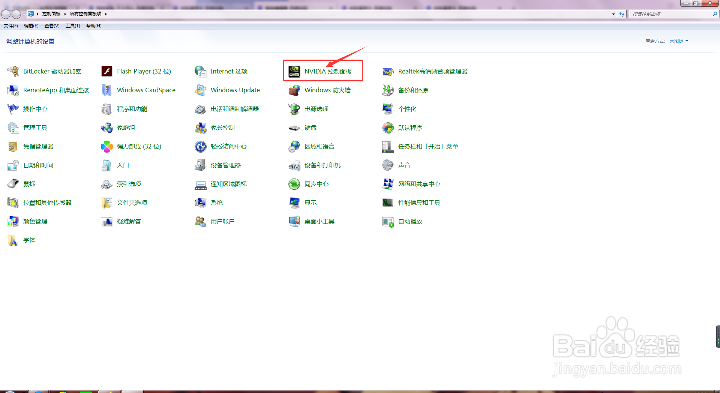Open the 编辑(E) menu

pyautogui.click(x=31, y=26)
